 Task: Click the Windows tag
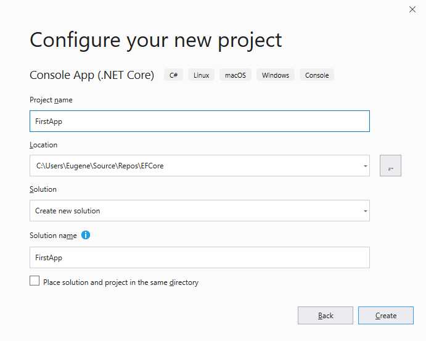pos(276,75)
